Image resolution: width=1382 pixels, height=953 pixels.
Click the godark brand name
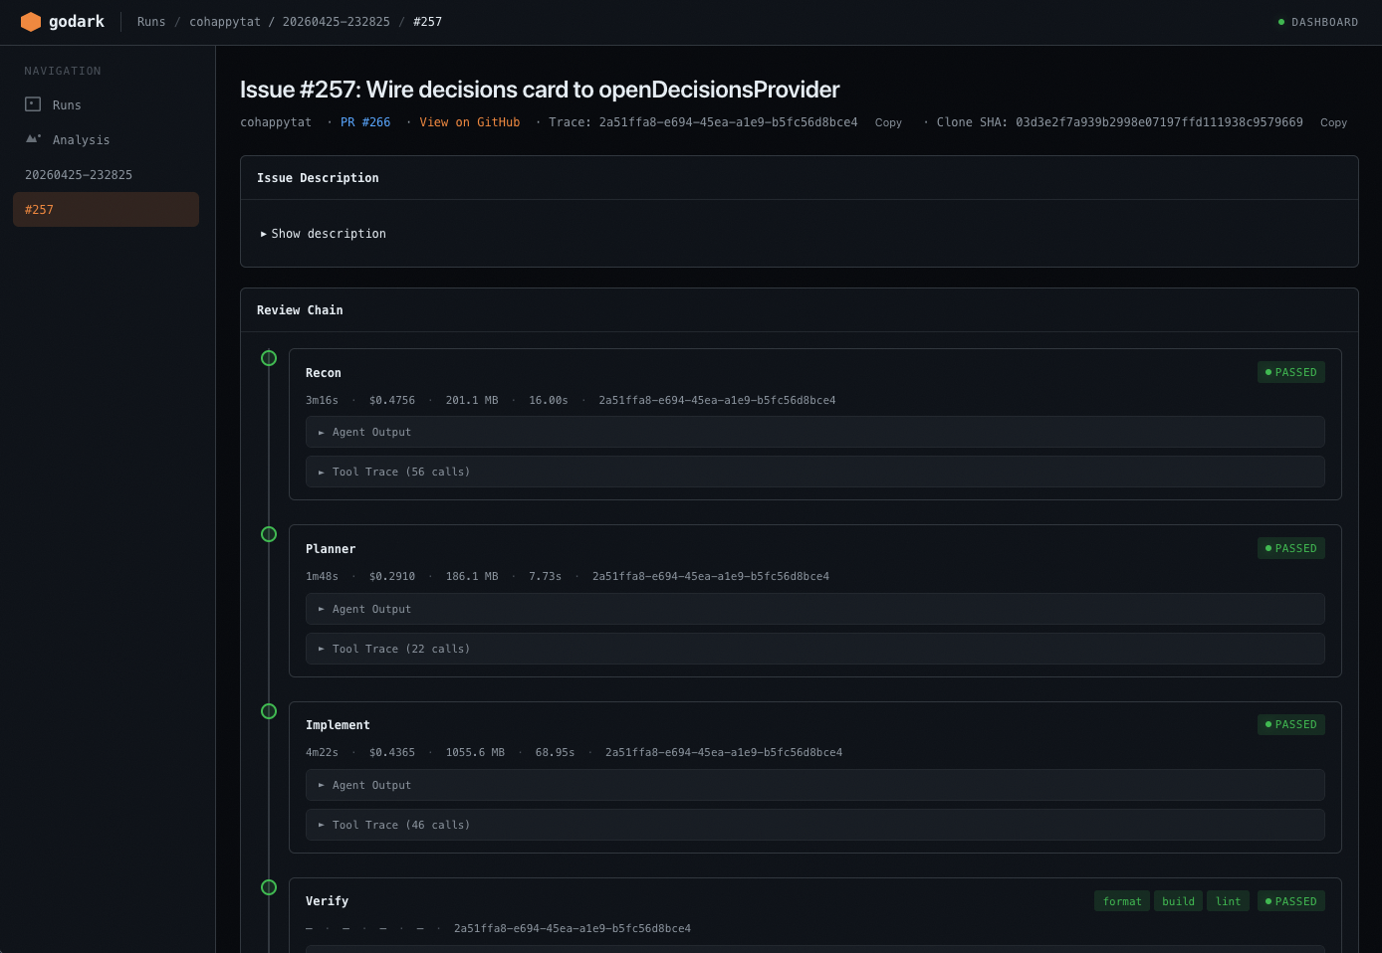[77, 22]
